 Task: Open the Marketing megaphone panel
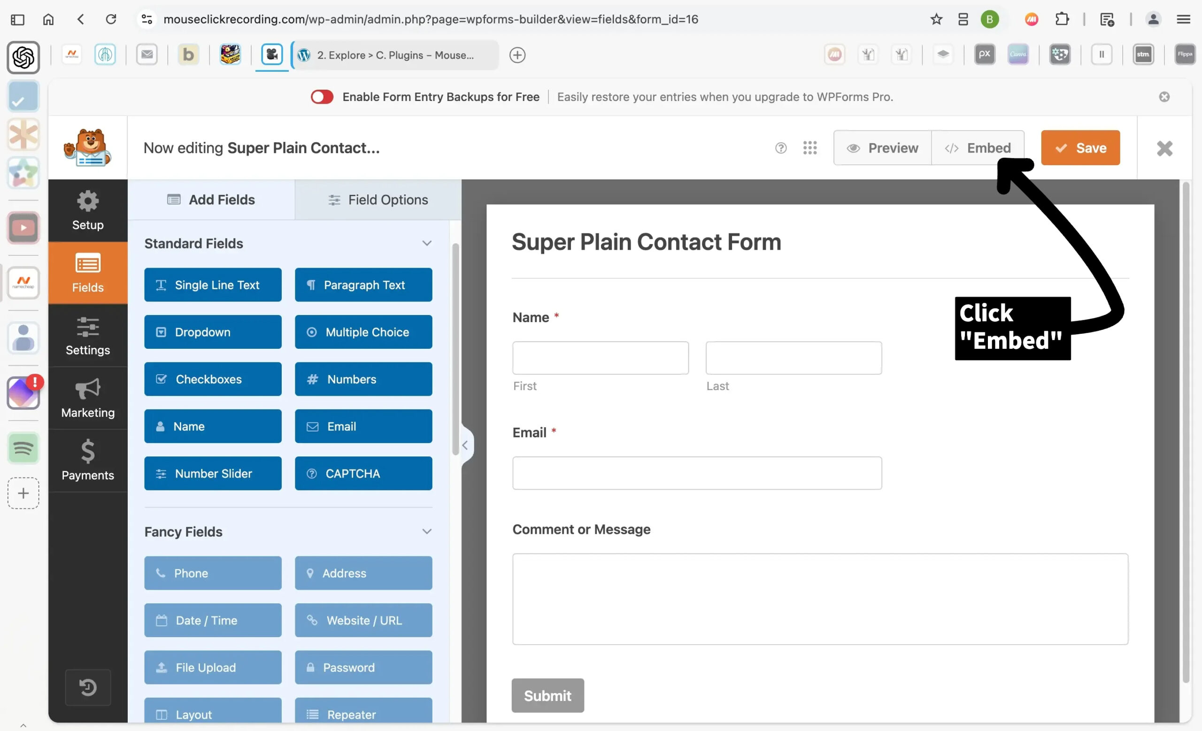(88, 399)
